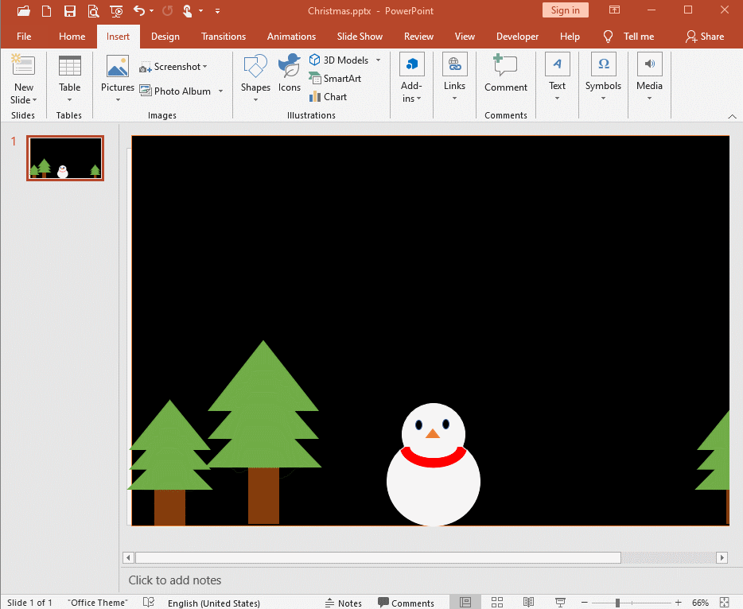This screenshot has height=609, width=743.
Task: Open the Text group menu
Action: coord(557,77)
